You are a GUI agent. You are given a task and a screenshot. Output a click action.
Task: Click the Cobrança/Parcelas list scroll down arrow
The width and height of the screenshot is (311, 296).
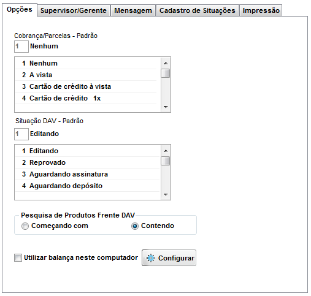pyautogui.click(x=166, y=107)
